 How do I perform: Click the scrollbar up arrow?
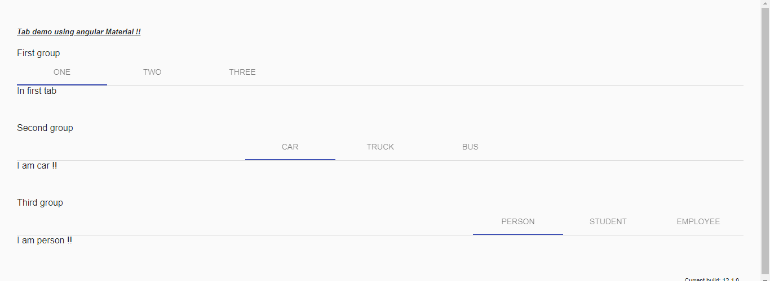(765, 3)
